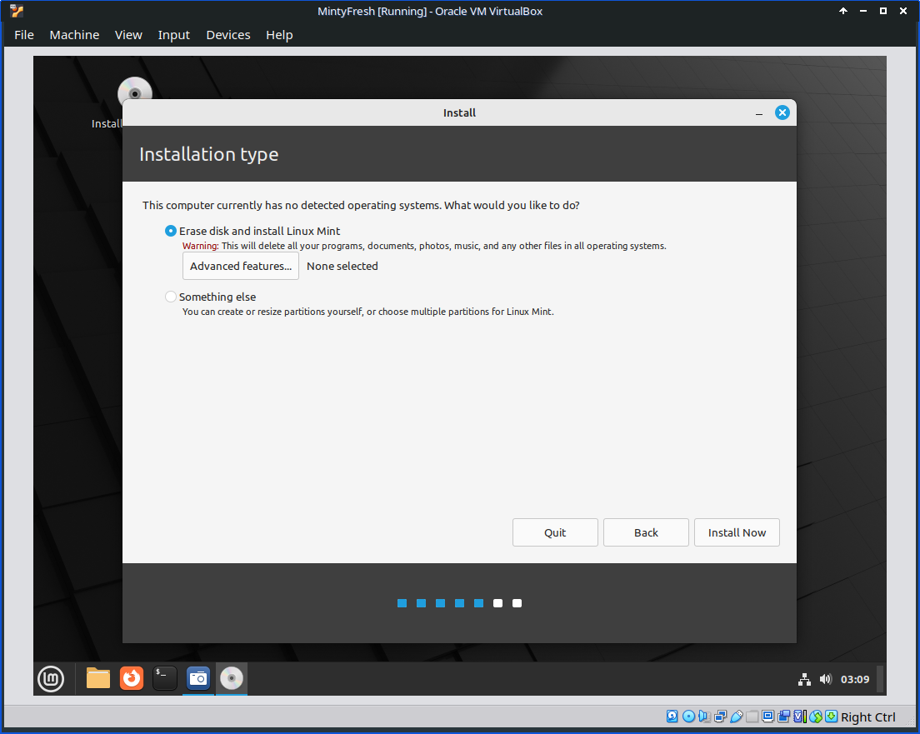The image size is (920, 734).
Task: Click the VirtualBox hard disk activity indicator
Action: pos(672,717)
